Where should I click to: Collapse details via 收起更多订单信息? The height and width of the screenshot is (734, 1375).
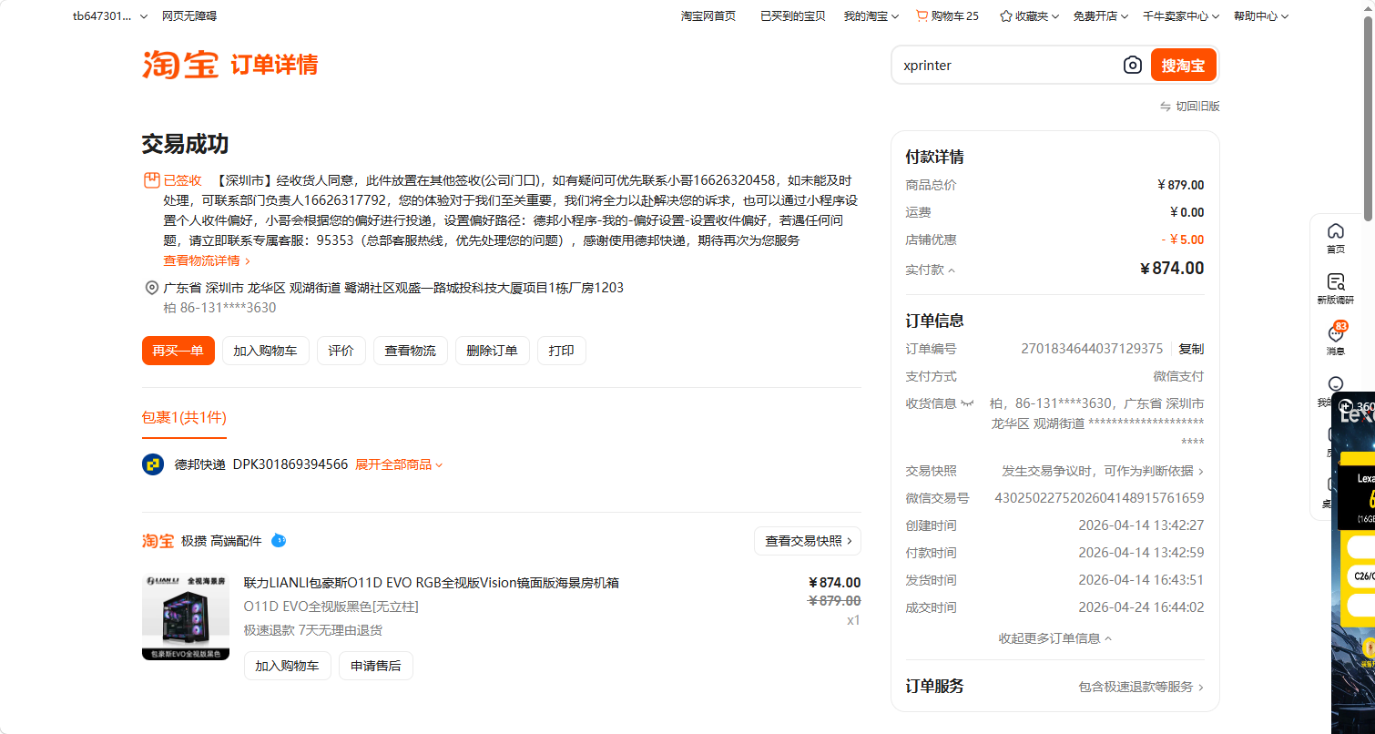[1054, 638]
